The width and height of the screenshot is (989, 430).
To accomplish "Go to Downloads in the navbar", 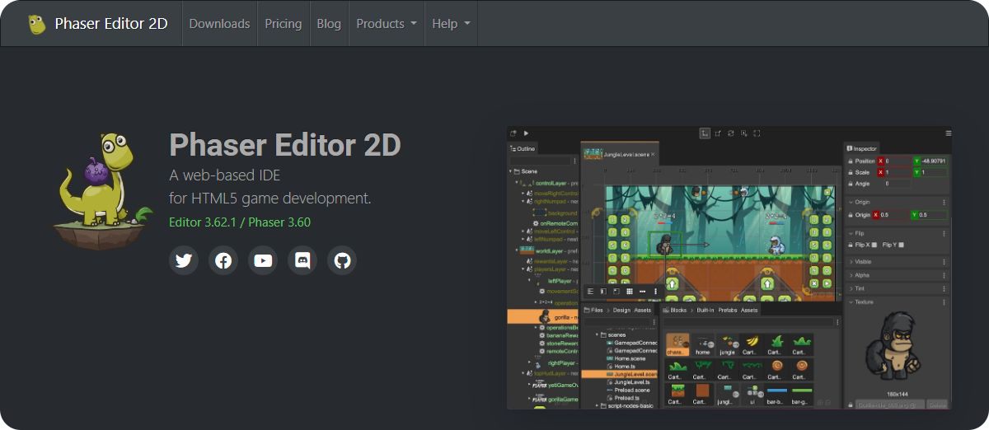I will (219, 24).
